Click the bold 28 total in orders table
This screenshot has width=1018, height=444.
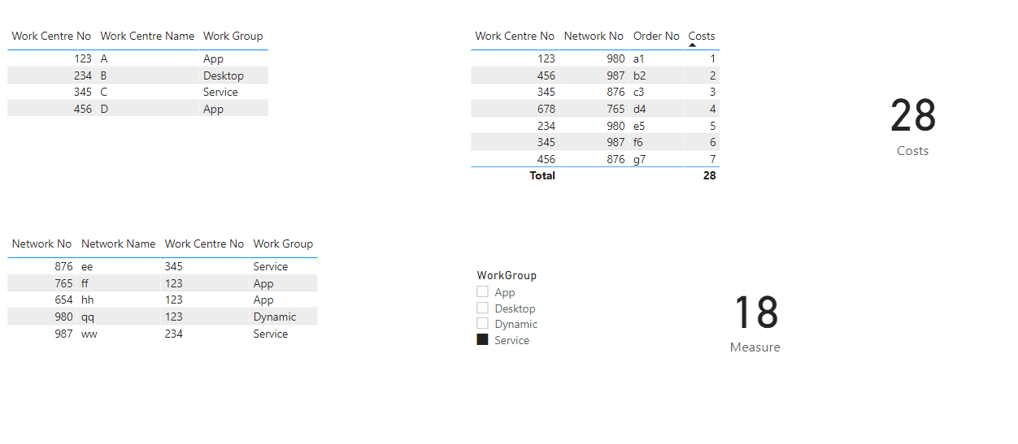tap(710, 175)
